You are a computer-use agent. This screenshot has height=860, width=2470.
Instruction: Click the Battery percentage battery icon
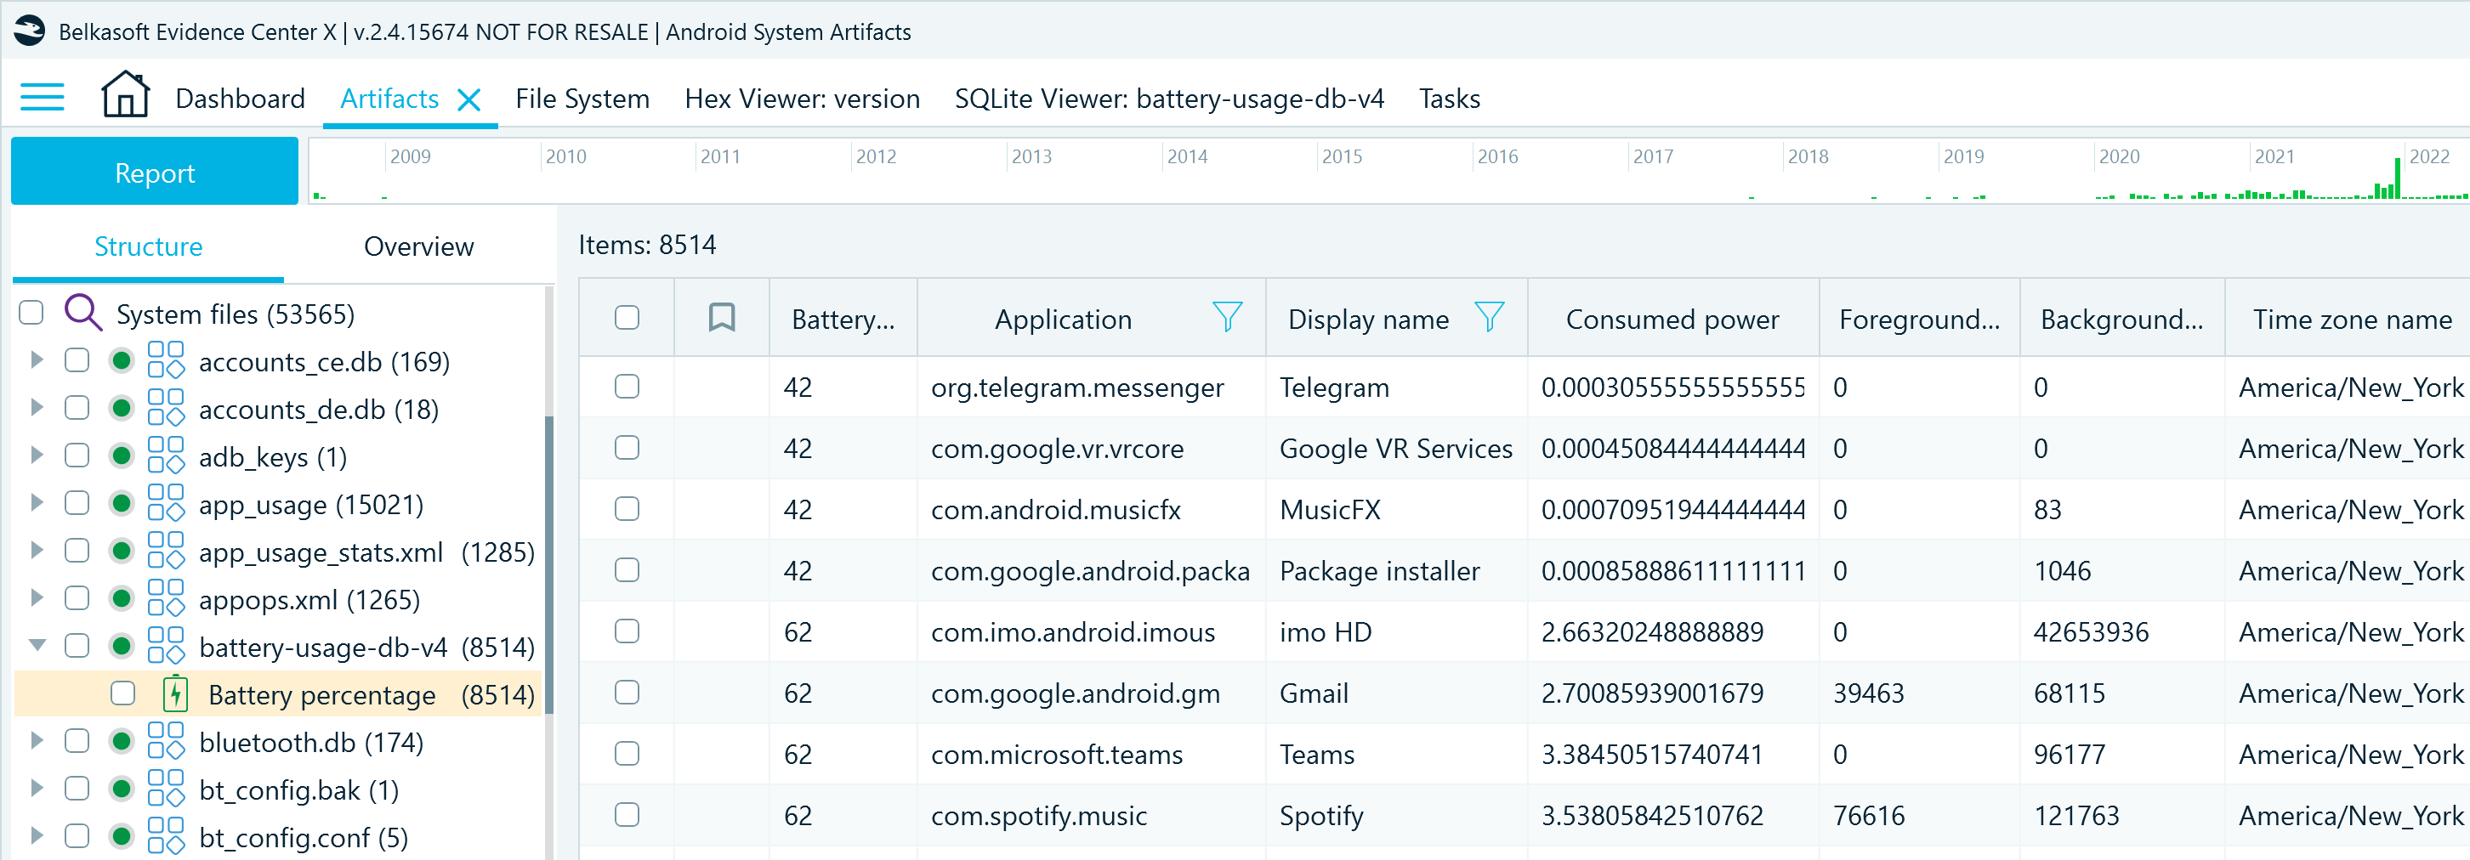175,693
